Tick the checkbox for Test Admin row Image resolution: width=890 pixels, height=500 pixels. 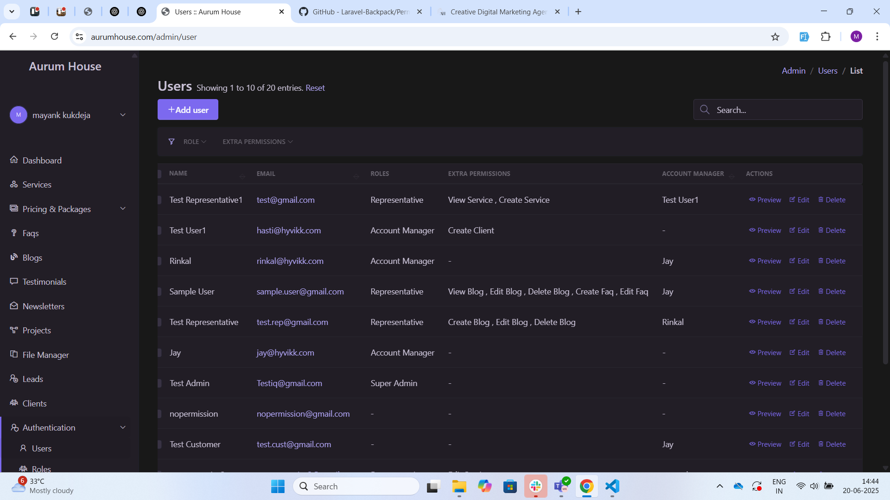(x=159, y=383)
